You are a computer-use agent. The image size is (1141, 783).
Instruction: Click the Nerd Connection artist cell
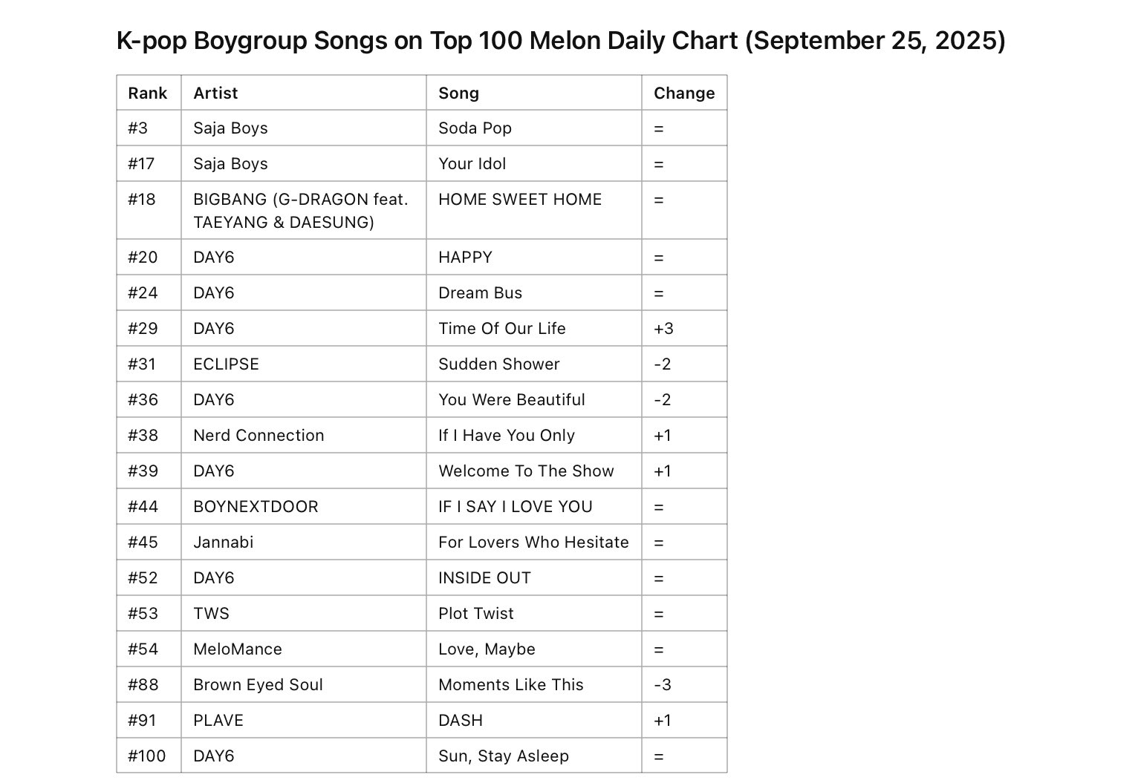click(x=304, y=436)
